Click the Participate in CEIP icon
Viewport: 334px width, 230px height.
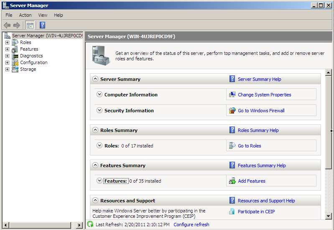[232, 212]
